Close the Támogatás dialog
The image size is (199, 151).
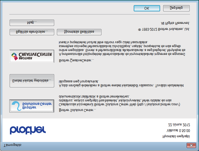tap(191, 145)
